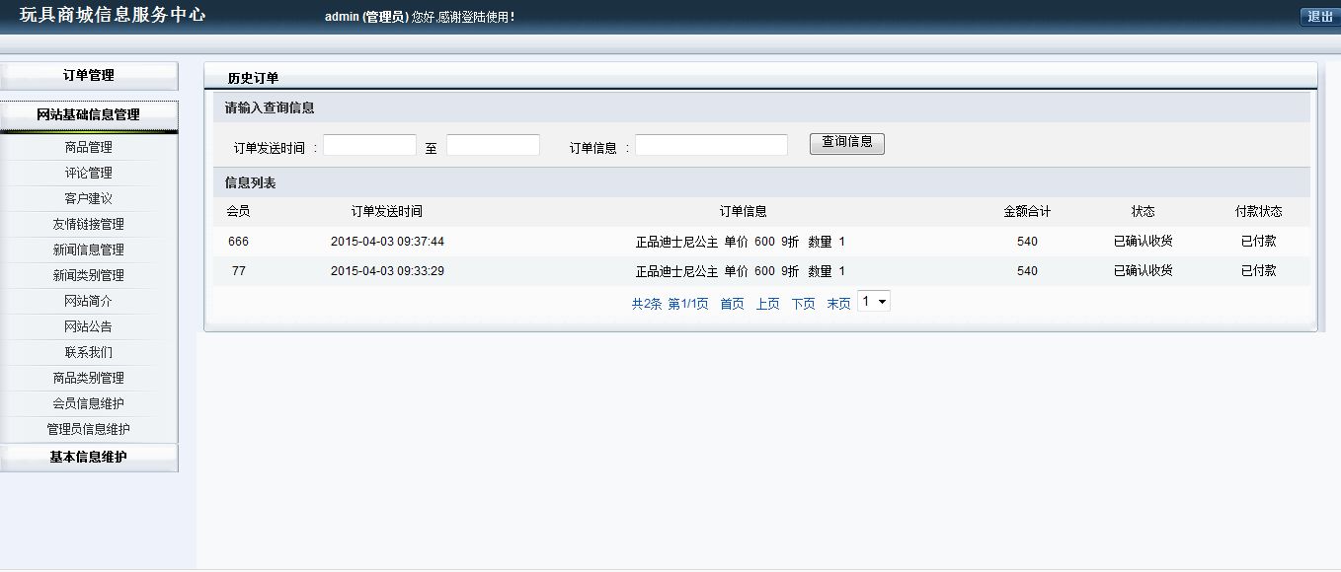The height and width of the screenshot is (572, 1341).
Task: Open 评论管理 in the sidebar
Action: (x=89, y=173)
